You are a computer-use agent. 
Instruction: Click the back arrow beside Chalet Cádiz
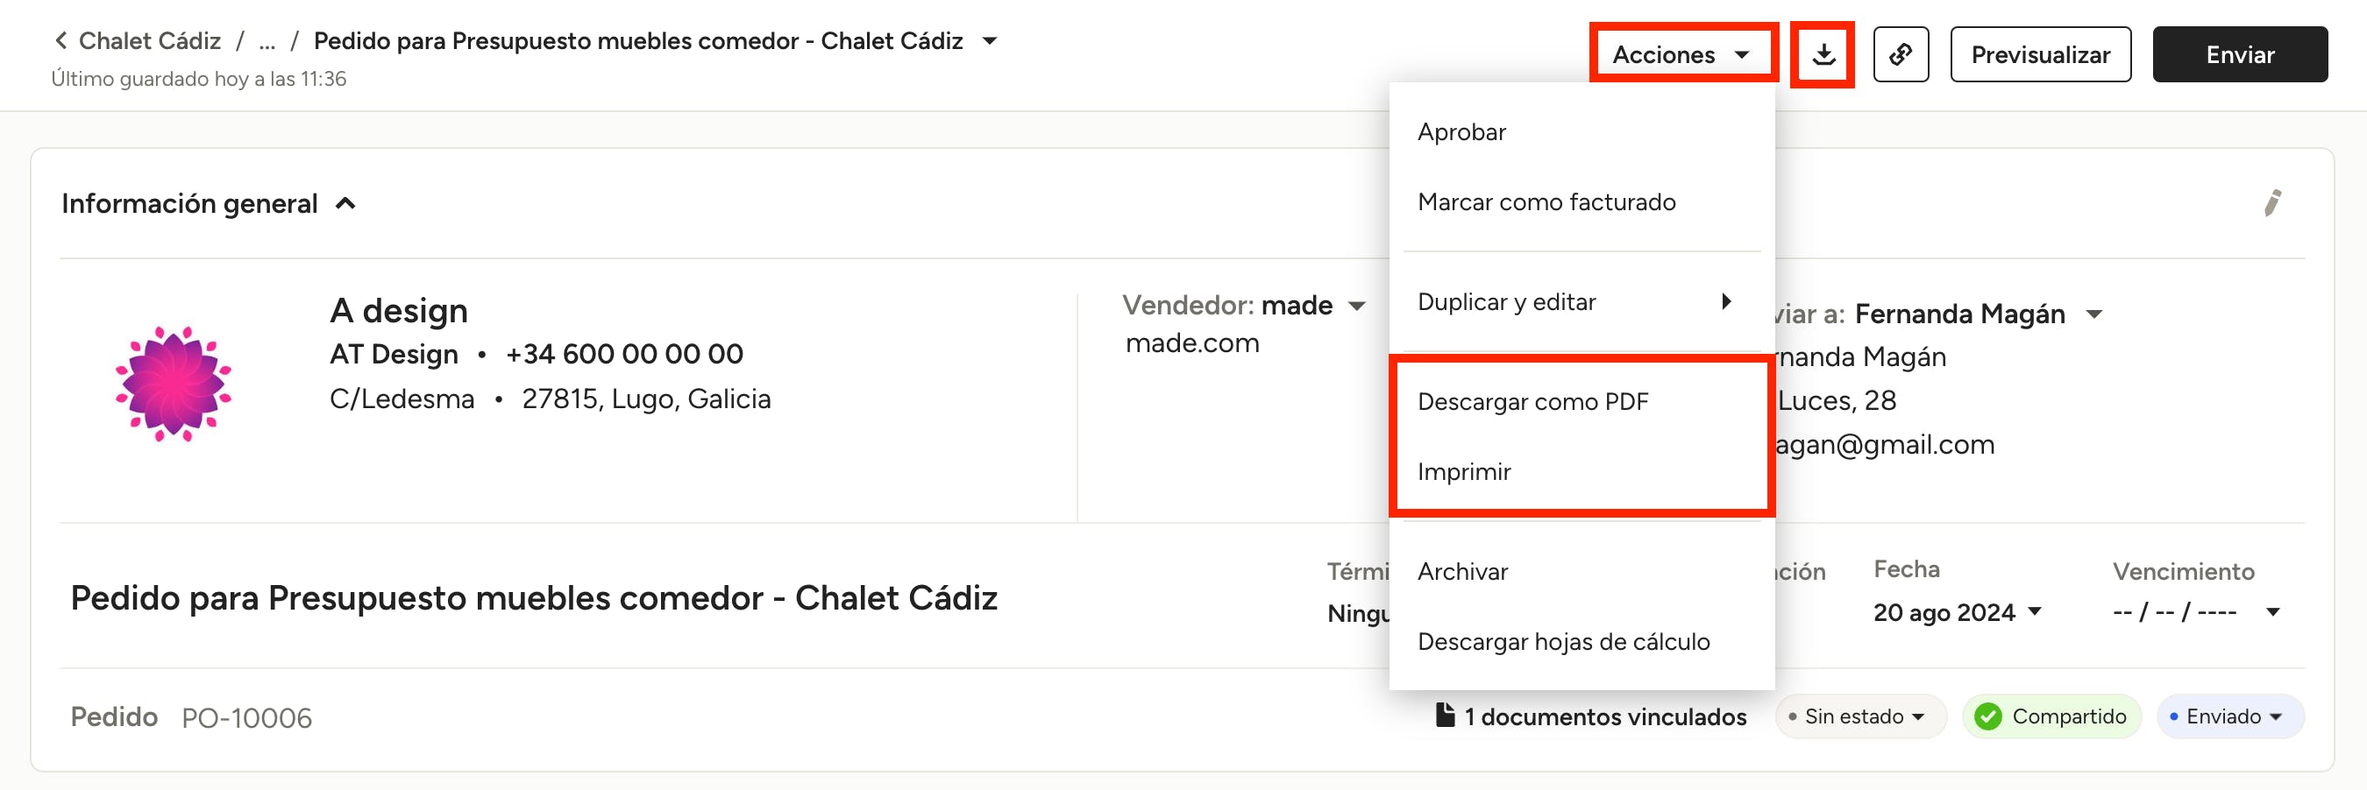tap(60, 40)
